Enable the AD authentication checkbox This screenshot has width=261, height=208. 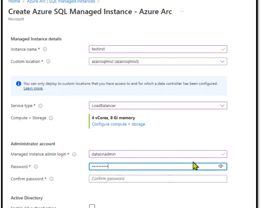tap(92, 206)
